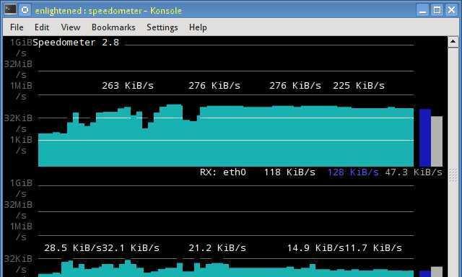Click the '28.5 KiB/s' value
This screenshot has height=277, width=462.
coord(73,248)
